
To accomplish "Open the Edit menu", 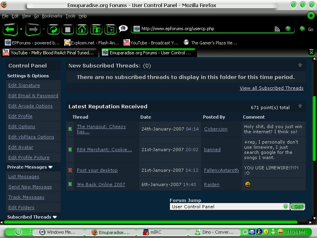I will click(x=15, y=16).
